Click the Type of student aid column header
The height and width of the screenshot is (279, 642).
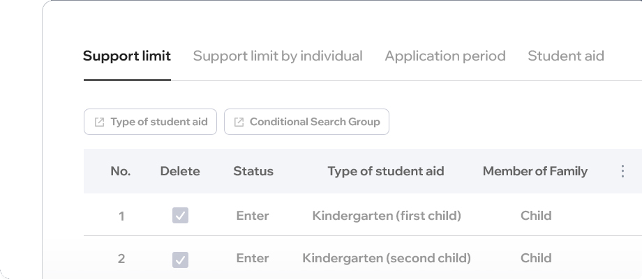point(386,171)
